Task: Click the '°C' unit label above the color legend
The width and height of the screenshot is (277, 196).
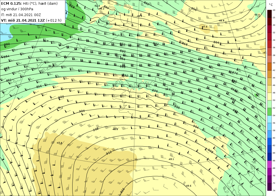Action: pos(271,5)
